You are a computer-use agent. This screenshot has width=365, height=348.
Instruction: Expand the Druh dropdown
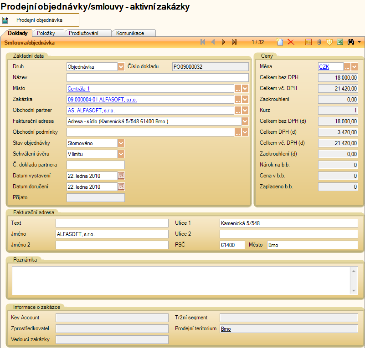coord(121,66)
